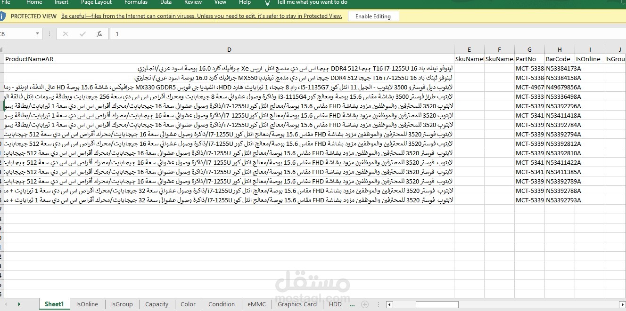
Task: Click the lightbulb Tell me icon
Action: pyautogui.click(x=267, y=2)
